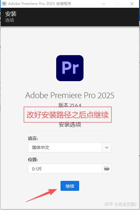Screen dimensions: 140x210
Task: Expand the language dropdown chevron arrow
Action: [107, 147]
